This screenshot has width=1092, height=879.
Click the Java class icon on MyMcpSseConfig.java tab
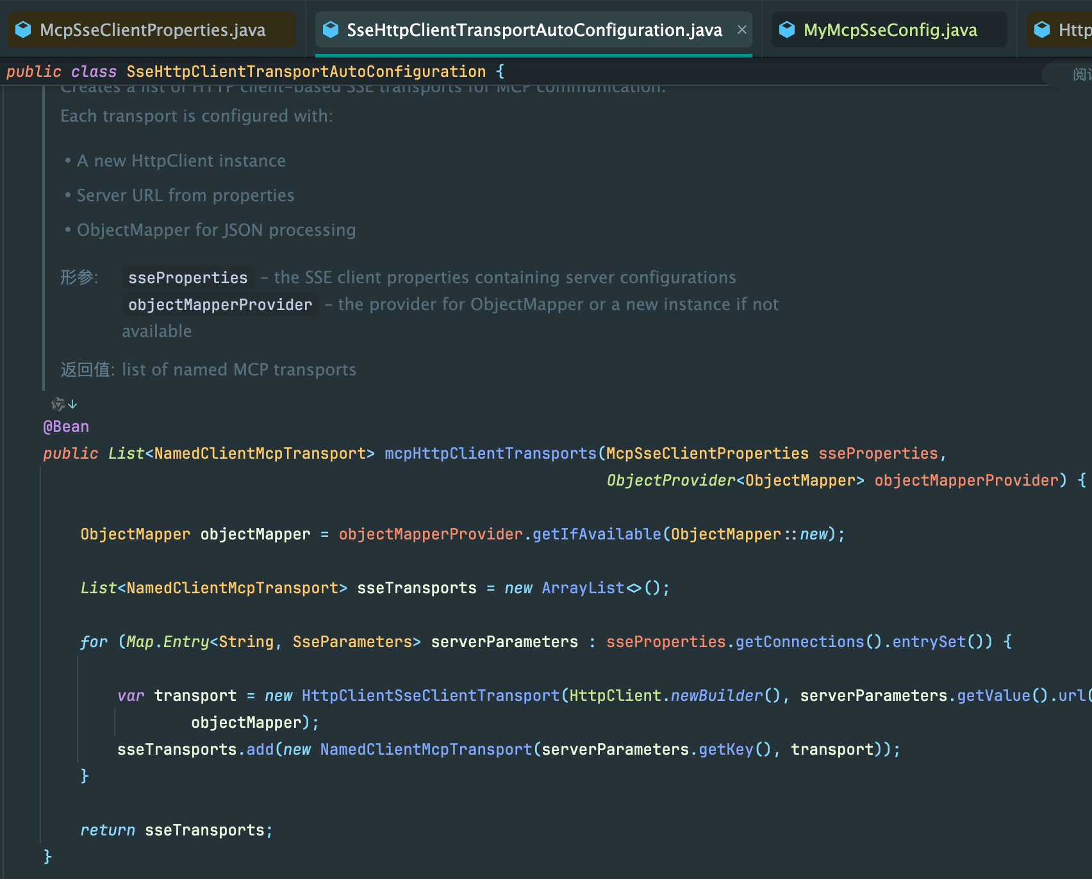(787, 29)
